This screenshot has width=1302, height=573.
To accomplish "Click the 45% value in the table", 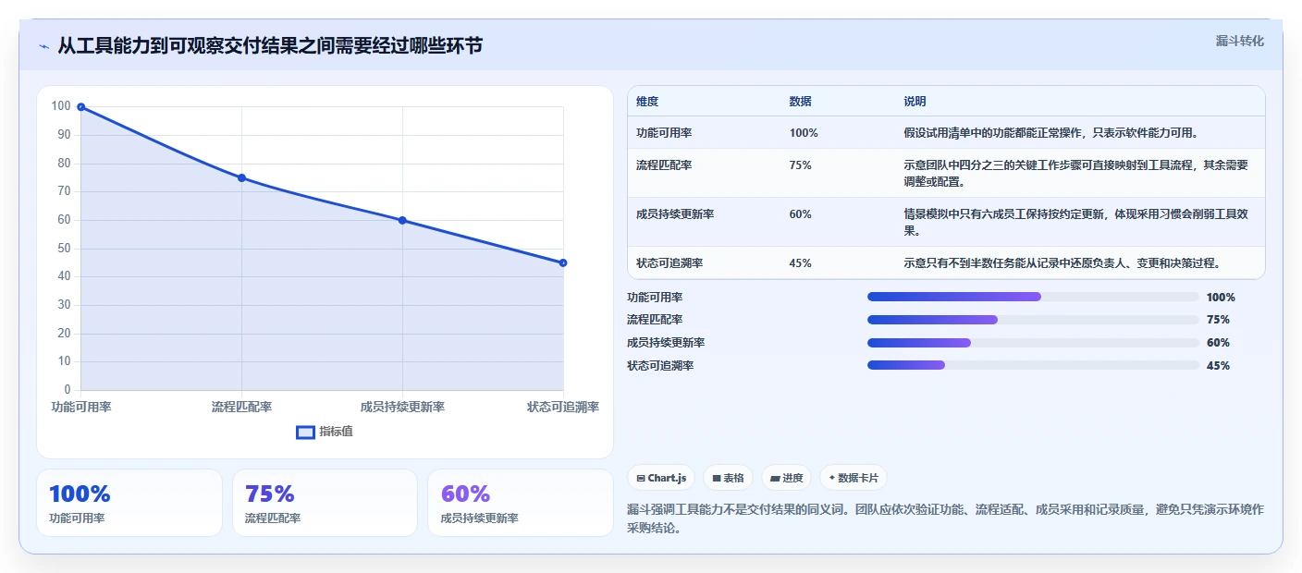I will 800,263.
